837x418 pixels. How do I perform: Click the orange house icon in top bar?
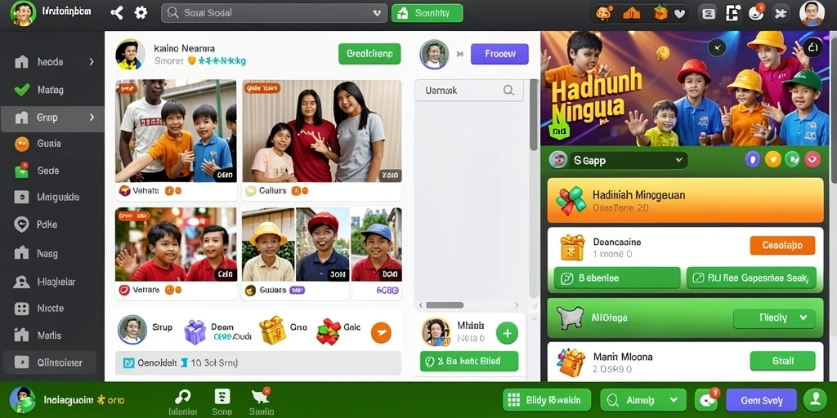632,14
